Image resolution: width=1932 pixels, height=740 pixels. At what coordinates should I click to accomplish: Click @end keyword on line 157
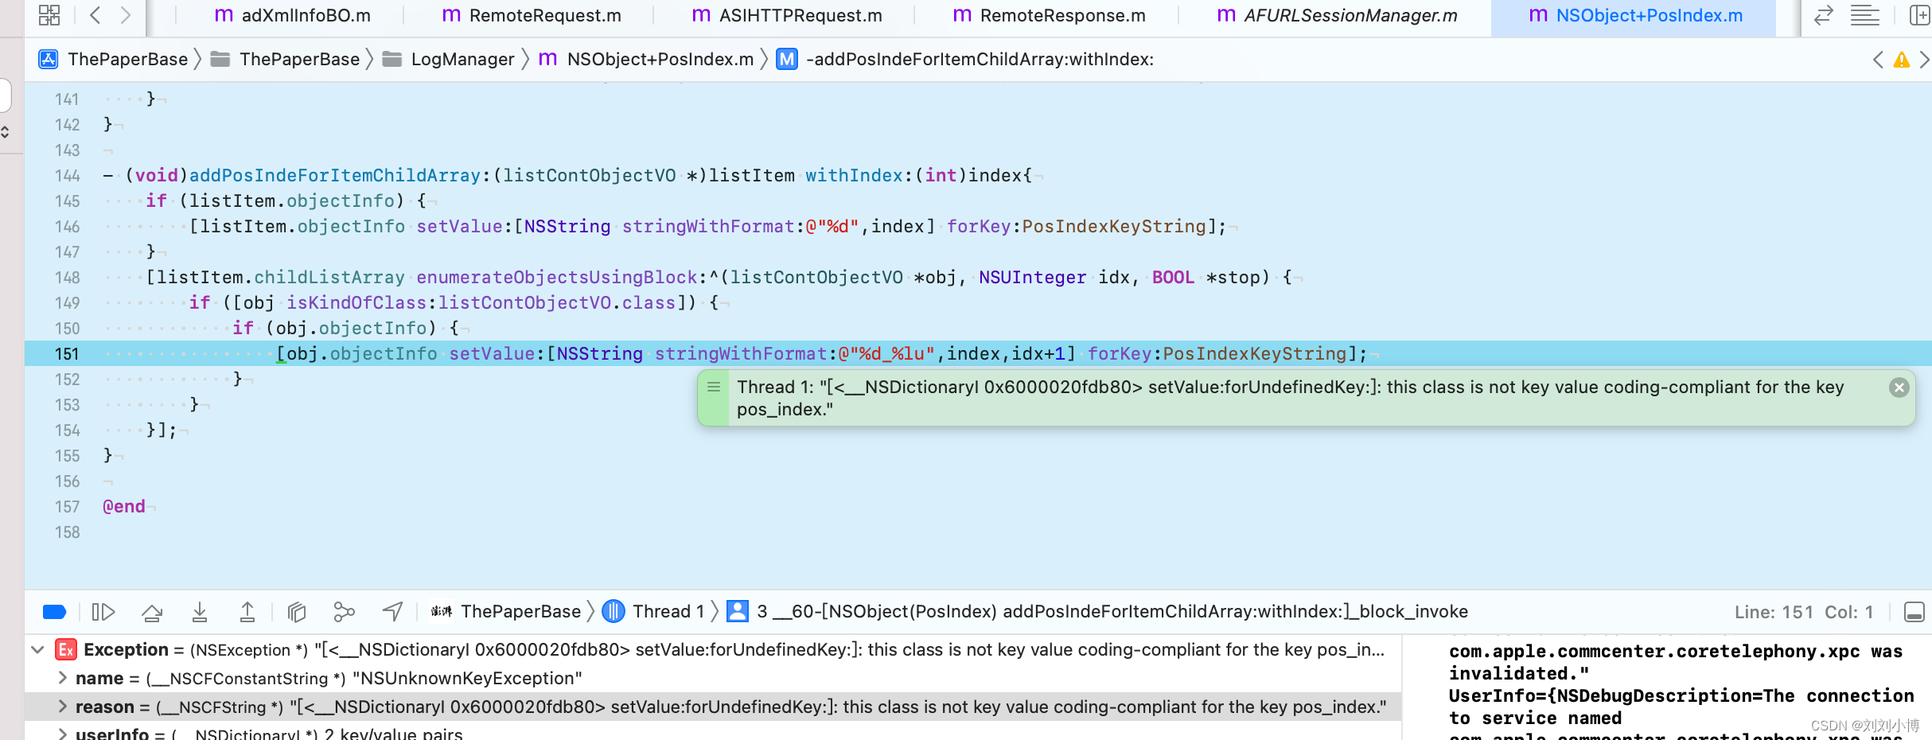tap(124, 507)
